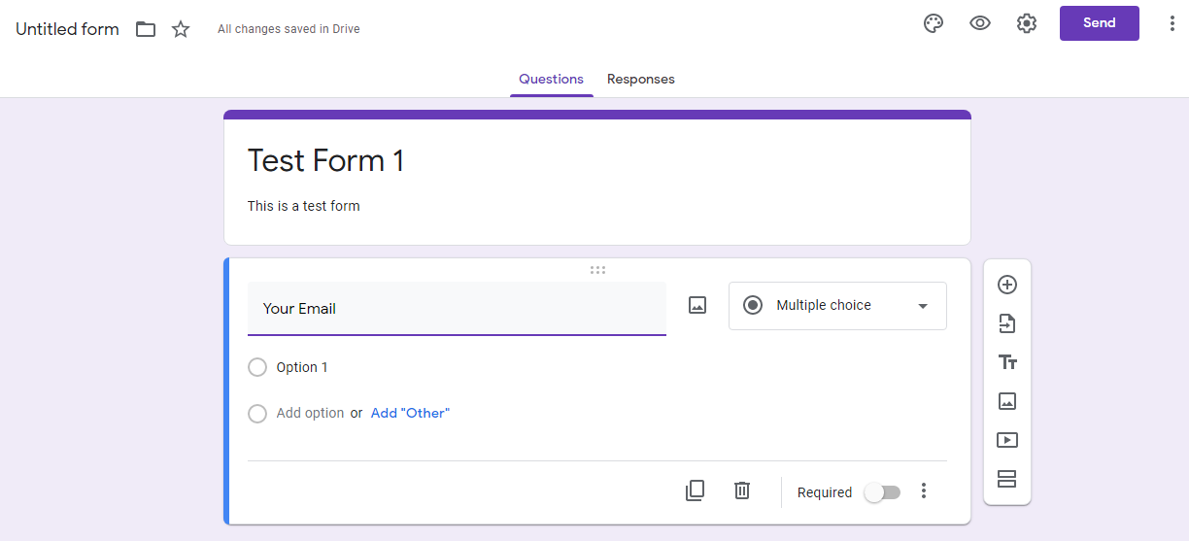1189x541 pixels.
Task: Add a title and description block
Action: point(1007,362)
